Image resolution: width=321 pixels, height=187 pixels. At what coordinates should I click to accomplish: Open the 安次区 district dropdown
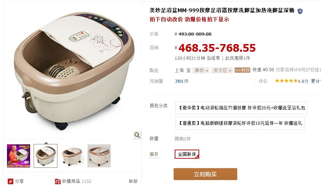point(222,70)
